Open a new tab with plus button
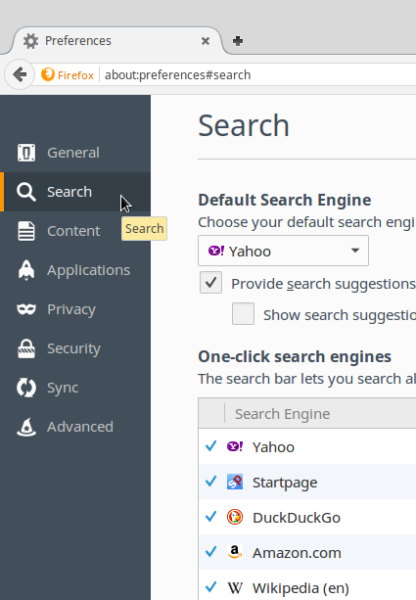 click(238, 41)
